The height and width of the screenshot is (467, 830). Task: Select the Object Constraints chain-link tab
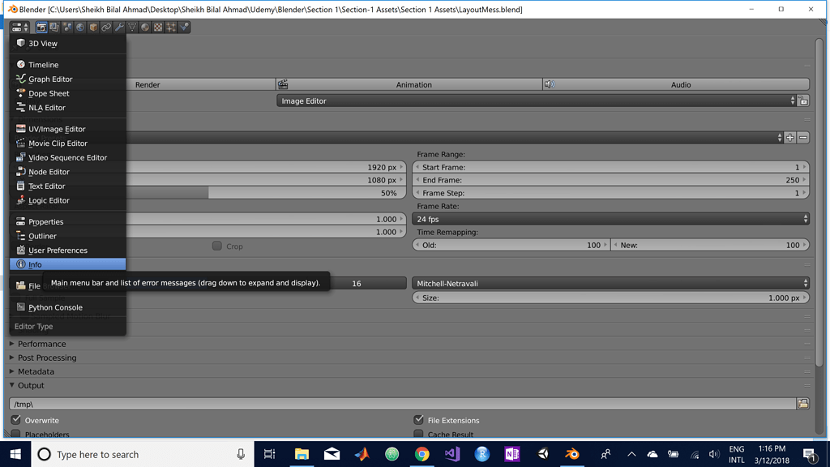[x=106, y=27]
